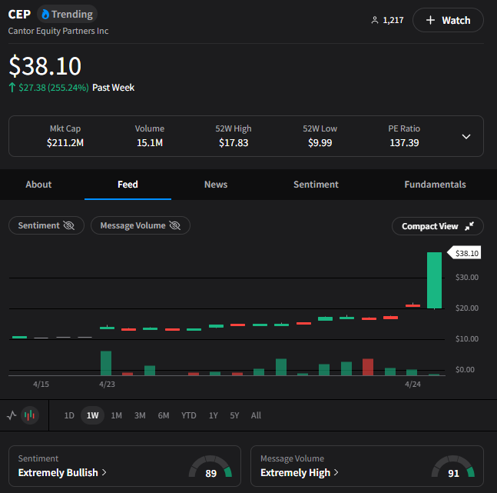Viewport: 497px width, 493px height.
Task: Set chart range to 3M
Action: point(140,415)
